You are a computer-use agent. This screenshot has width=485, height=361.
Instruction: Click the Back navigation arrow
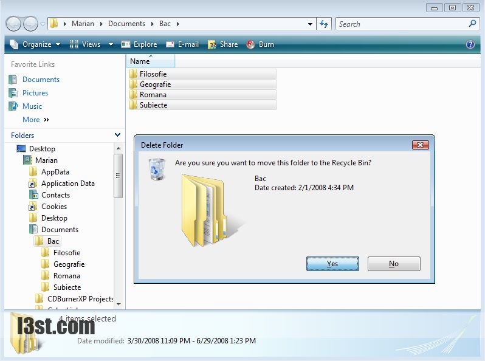pos(13,24)
